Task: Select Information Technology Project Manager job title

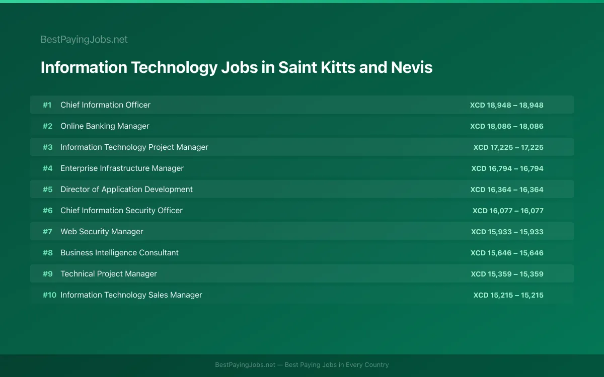Action: tap(134, 147)
